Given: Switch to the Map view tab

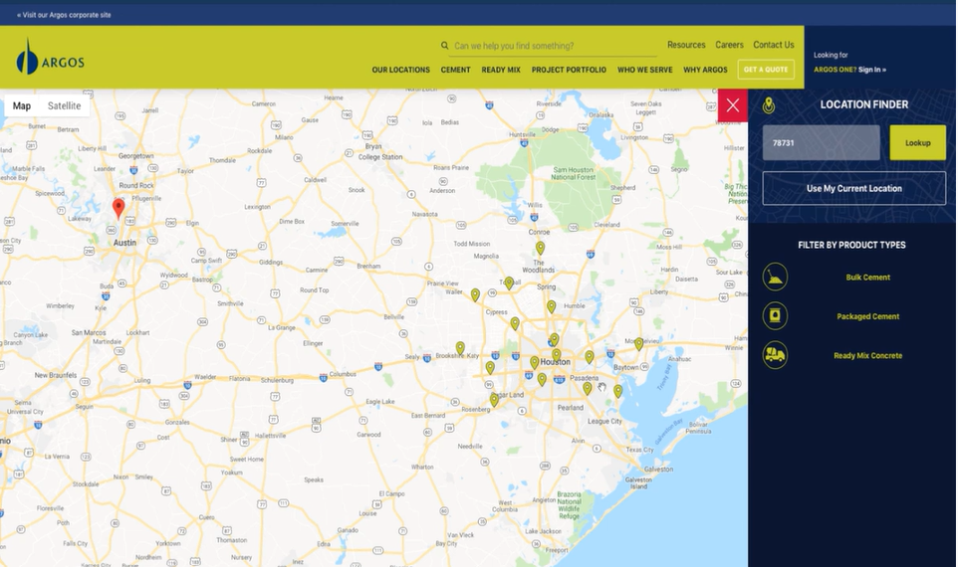Looking at the screenshot, I should click(x=22, y=105).
